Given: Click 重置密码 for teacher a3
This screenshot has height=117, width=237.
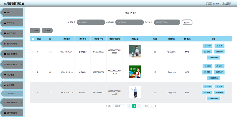Looking at the screenshot, I should [214, 58].
